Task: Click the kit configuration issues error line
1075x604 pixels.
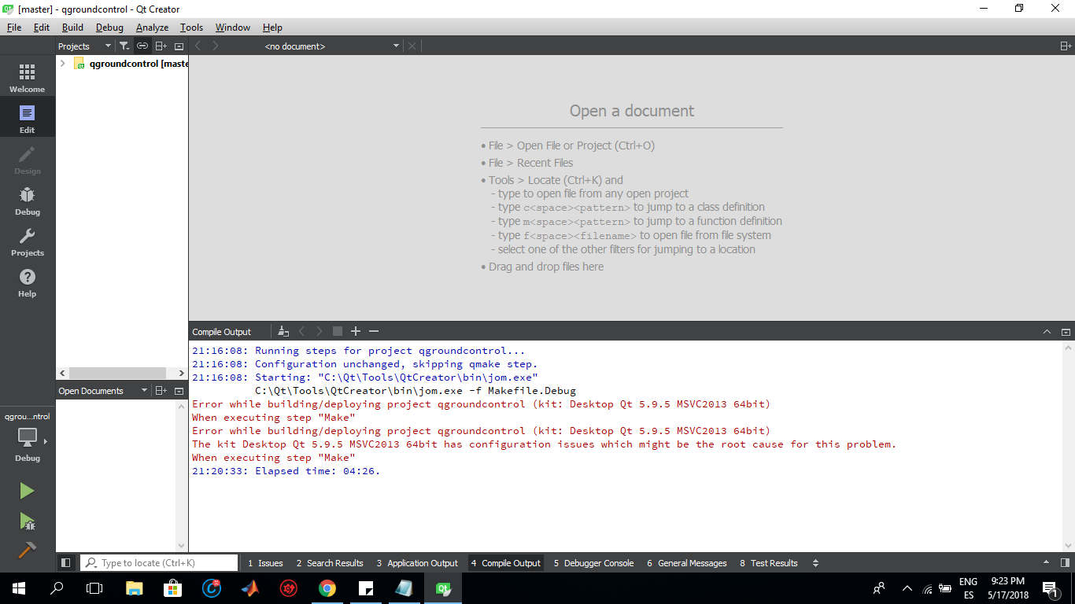Action: point(545,444)
